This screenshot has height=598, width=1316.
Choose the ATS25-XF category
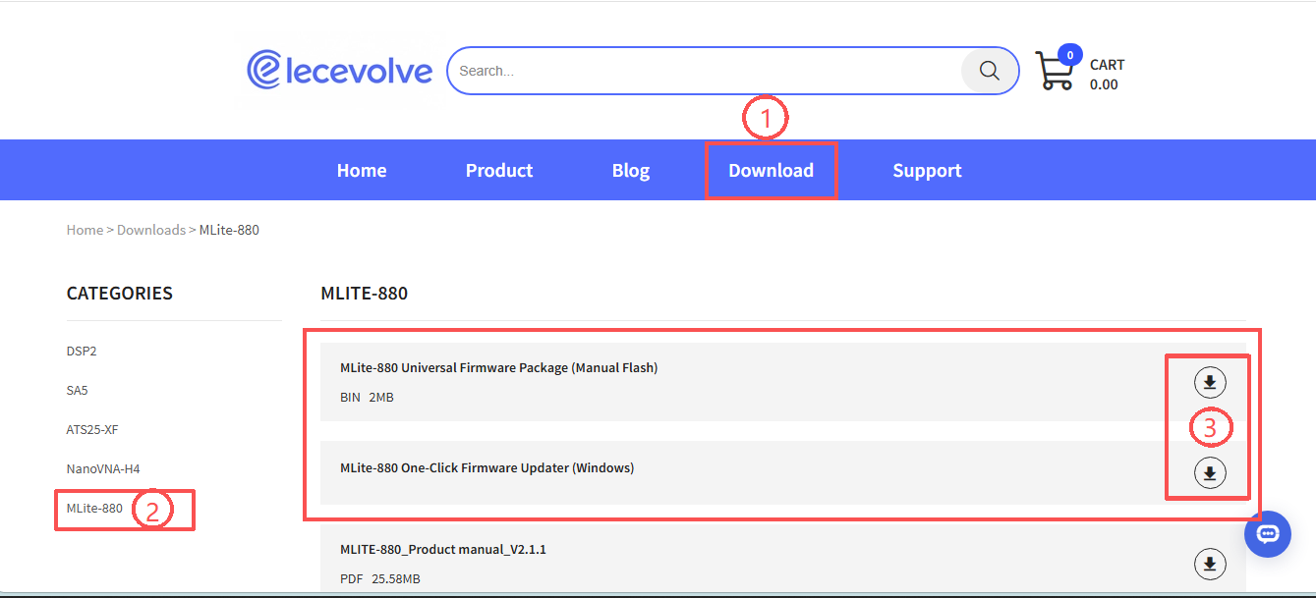point(92,429)
